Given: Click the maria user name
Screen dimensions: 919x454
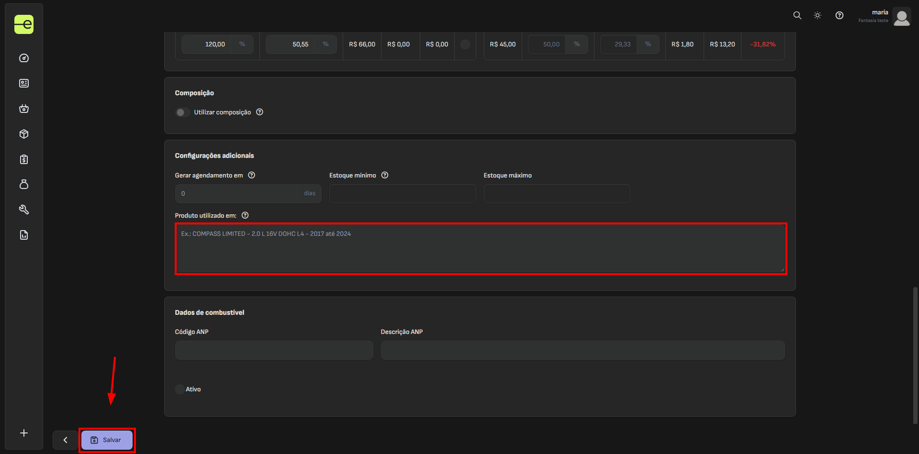Looking at the screenshot, I should coord(880,12).
